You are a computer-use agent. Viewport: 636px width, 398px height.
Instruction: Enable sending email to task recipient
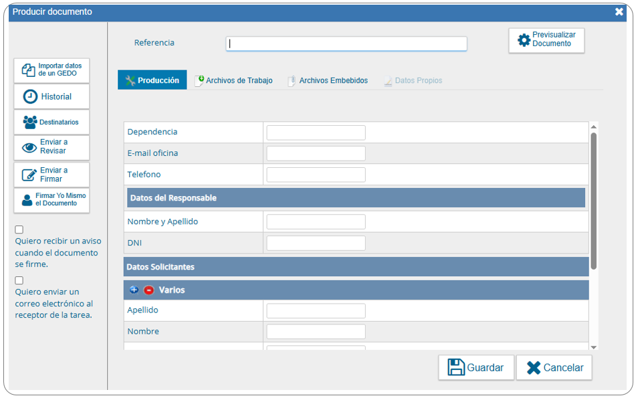coord(19,281)
